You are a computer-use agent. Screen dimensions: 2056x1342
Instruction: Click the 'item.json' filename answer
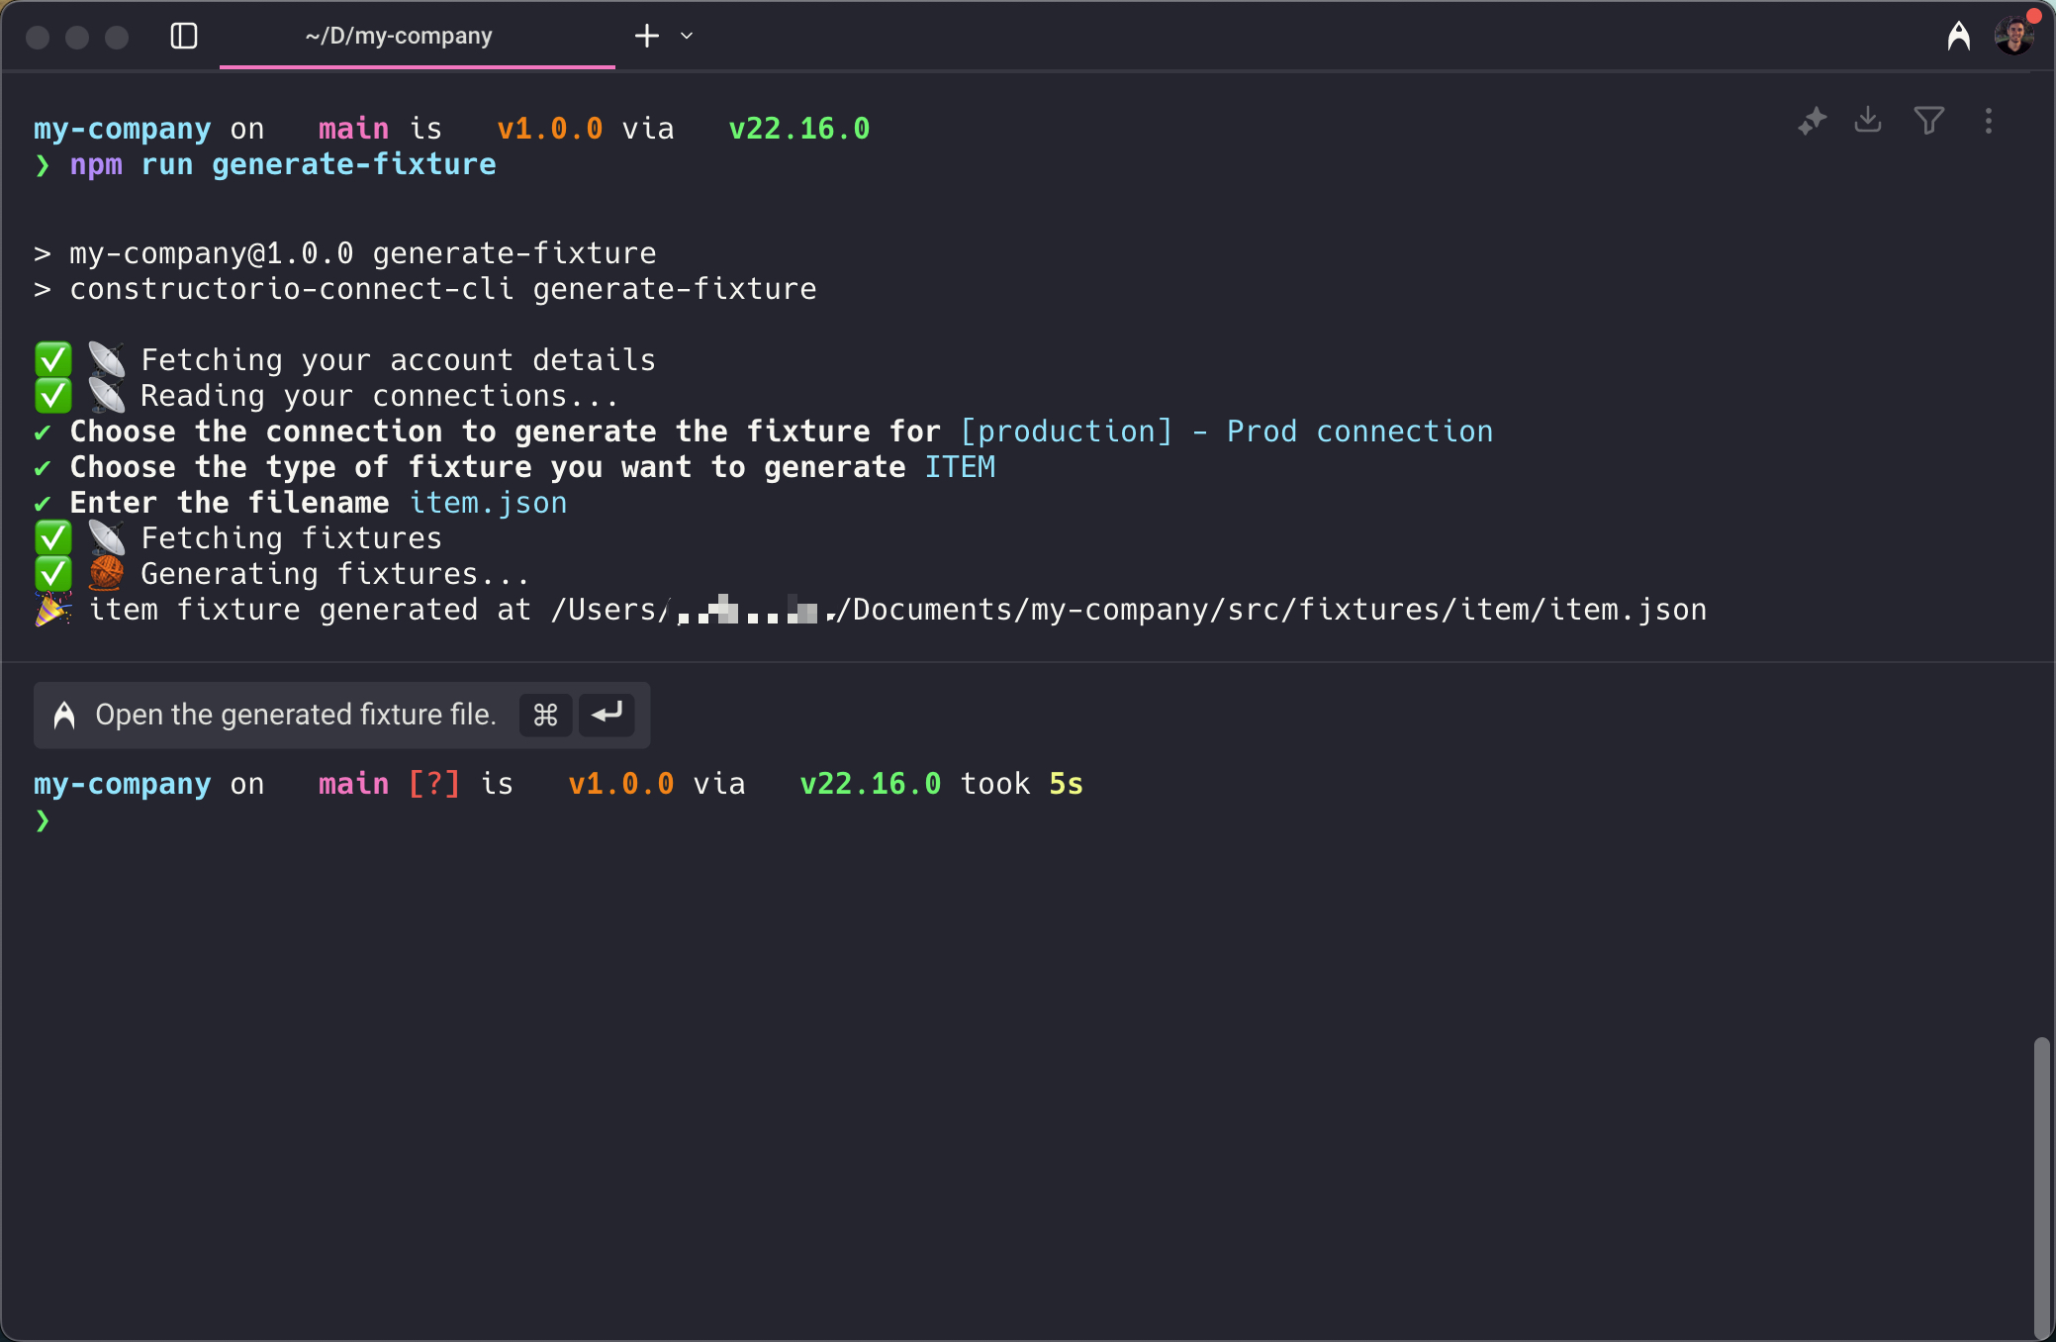[489, 503]
